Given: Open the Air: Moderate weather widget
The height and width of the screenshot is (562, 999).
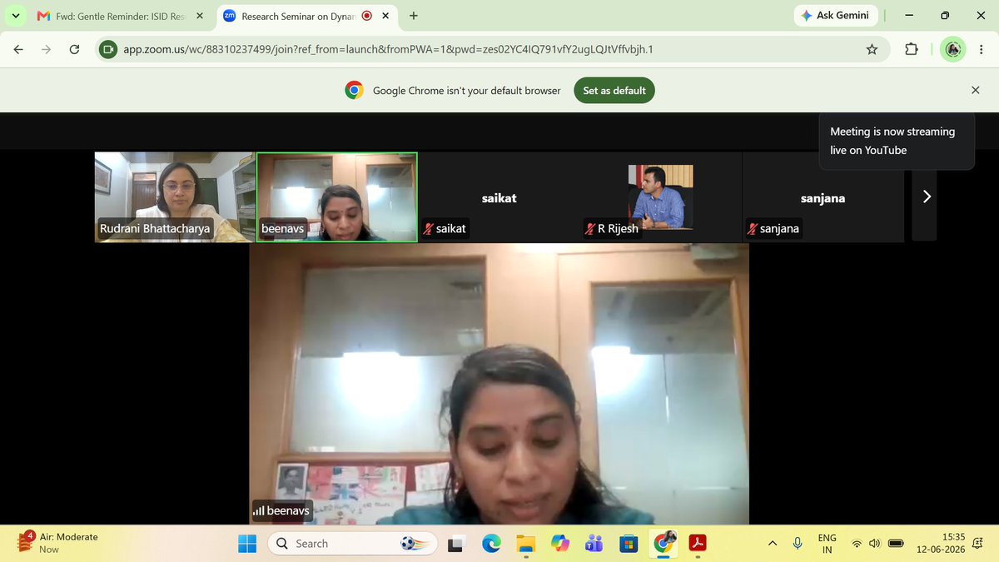Looking at the screenshot, I should 58,543.
